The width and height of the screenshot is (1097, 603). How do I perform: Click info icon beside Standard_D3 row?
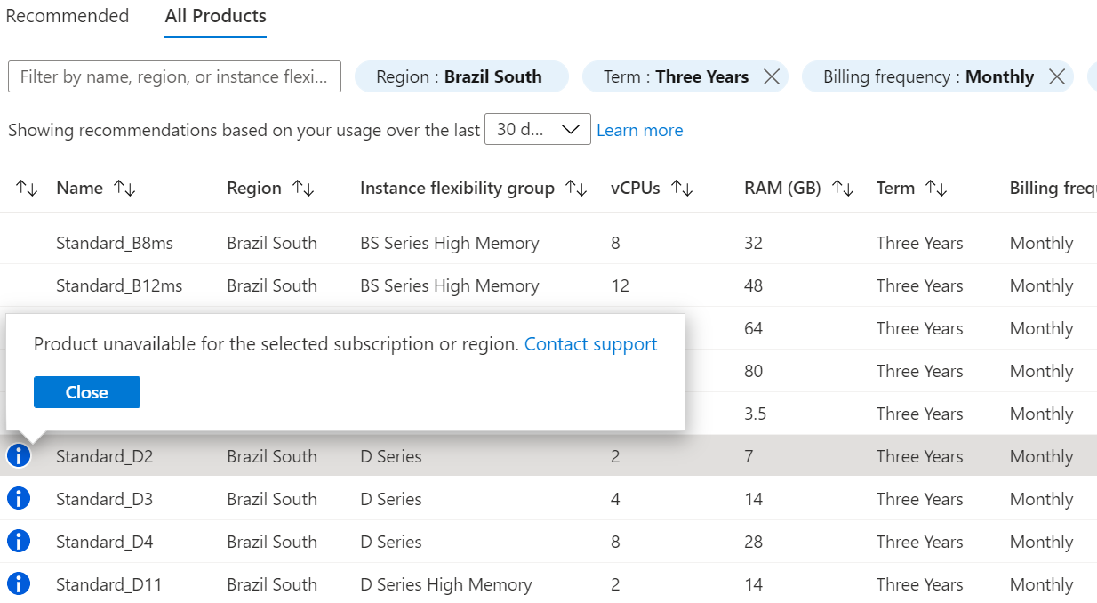pos(19,499)
